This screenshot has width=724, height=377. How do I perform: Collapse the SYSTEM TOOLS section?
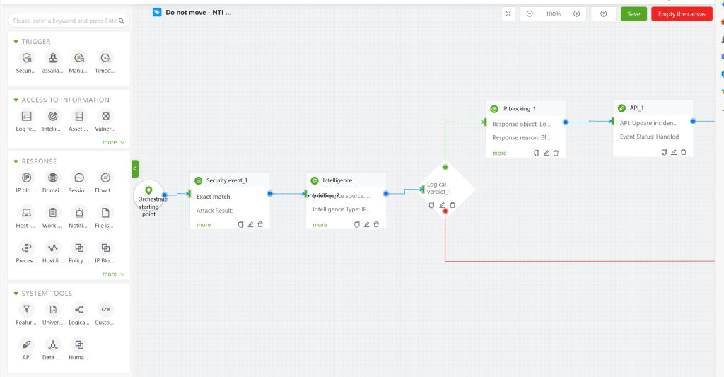point(16,294)
